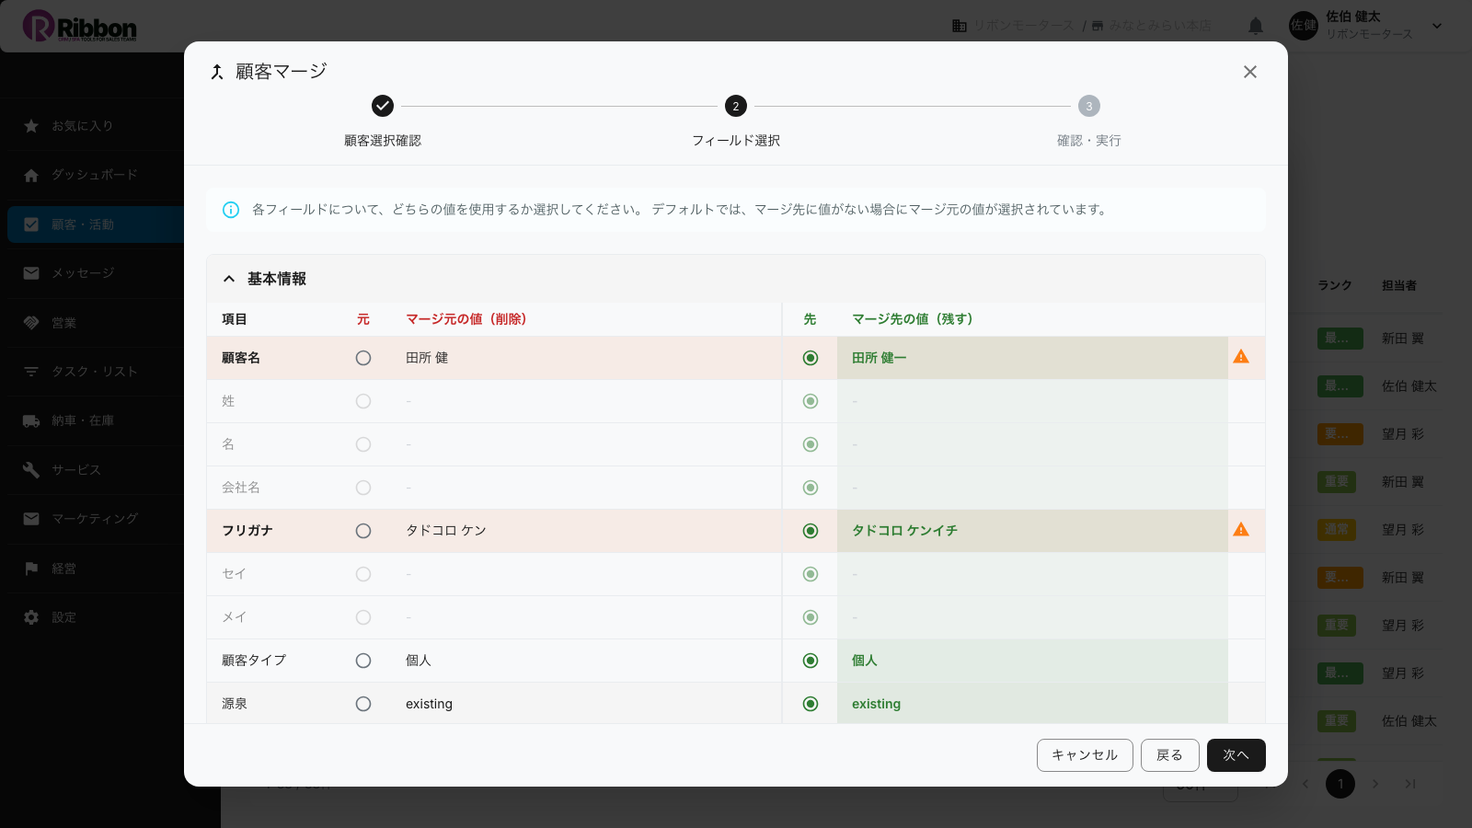Select source radio for 源泉 existing
The image size is (1472, 828).
point(363,704)
